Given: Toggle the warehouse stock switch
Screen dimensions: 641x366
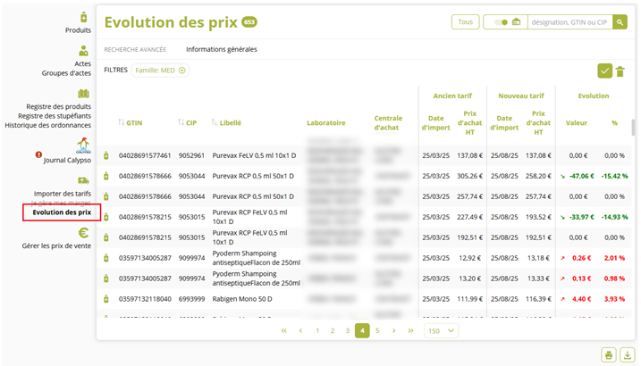Looking at the screenshot, I should click(x=501, y=22).
